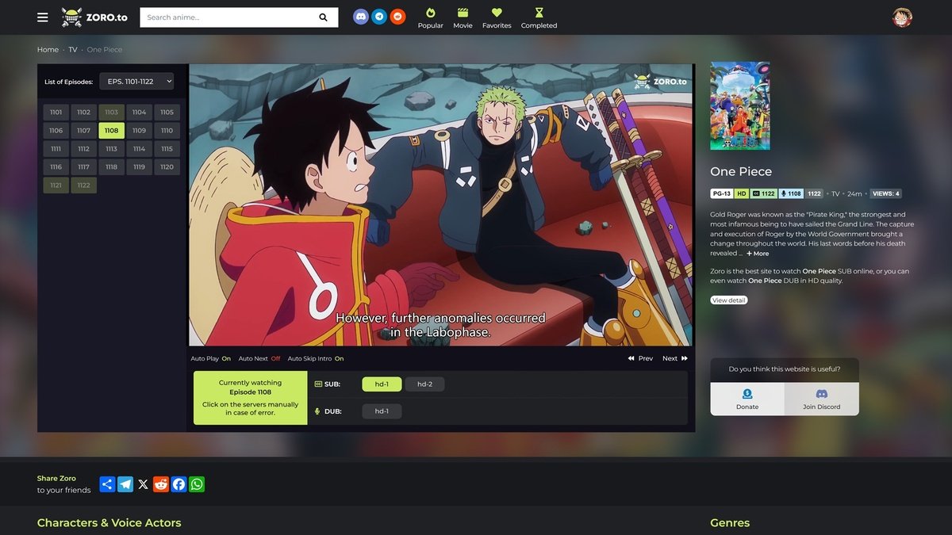Open the user avatar menu
Screen dimensions: 952x535
[x=901, y=17]
